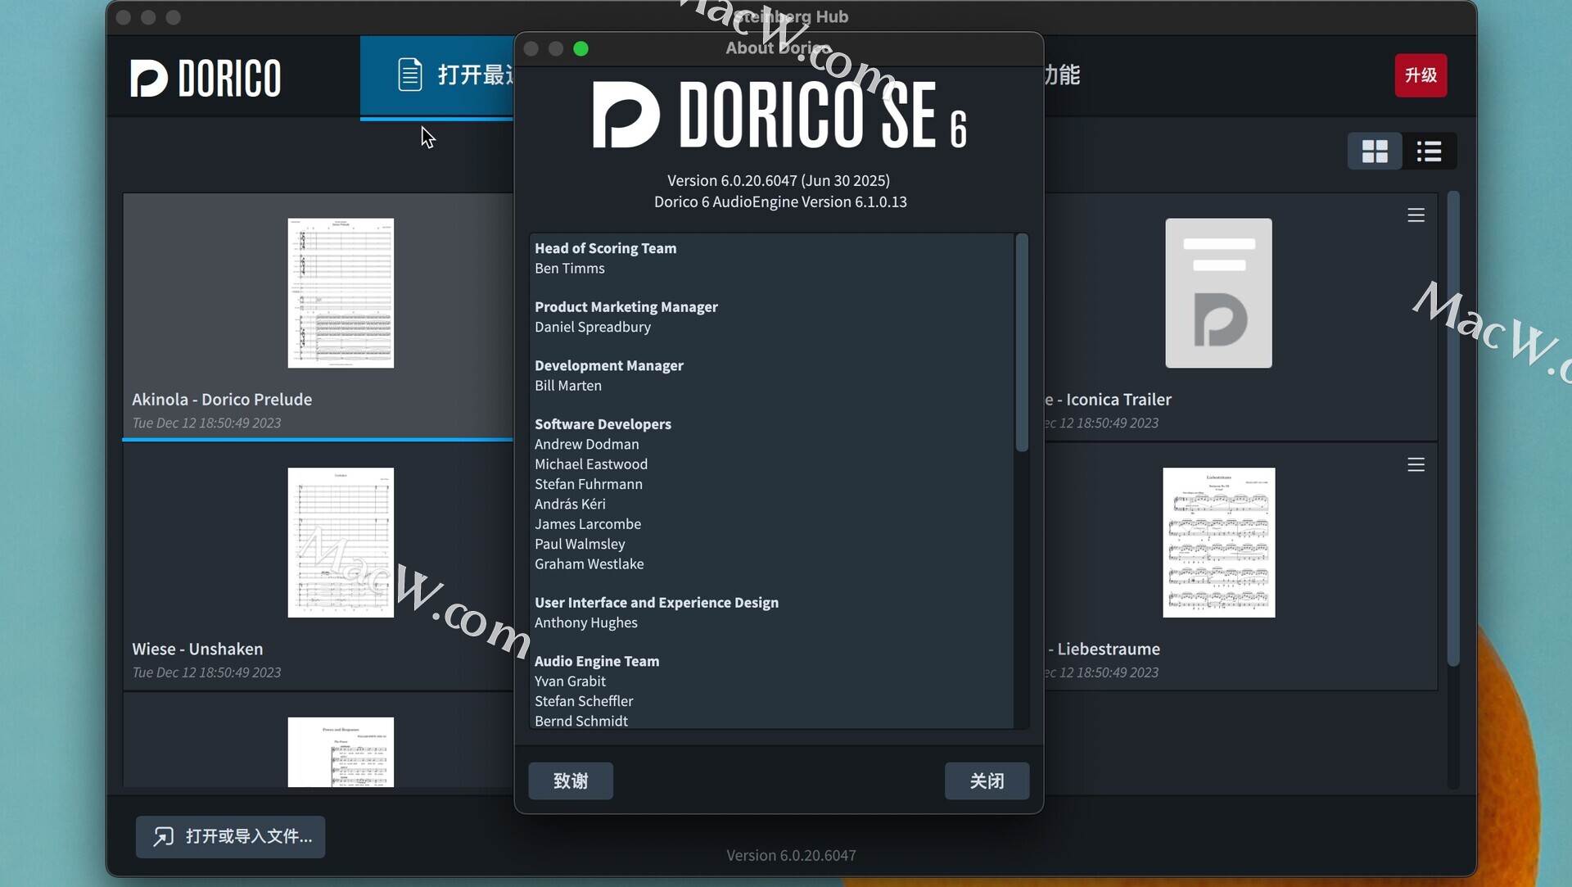1572x887 pixels.
Task: Open Wiese - Unshaken thumbnail
Action: 341,542
